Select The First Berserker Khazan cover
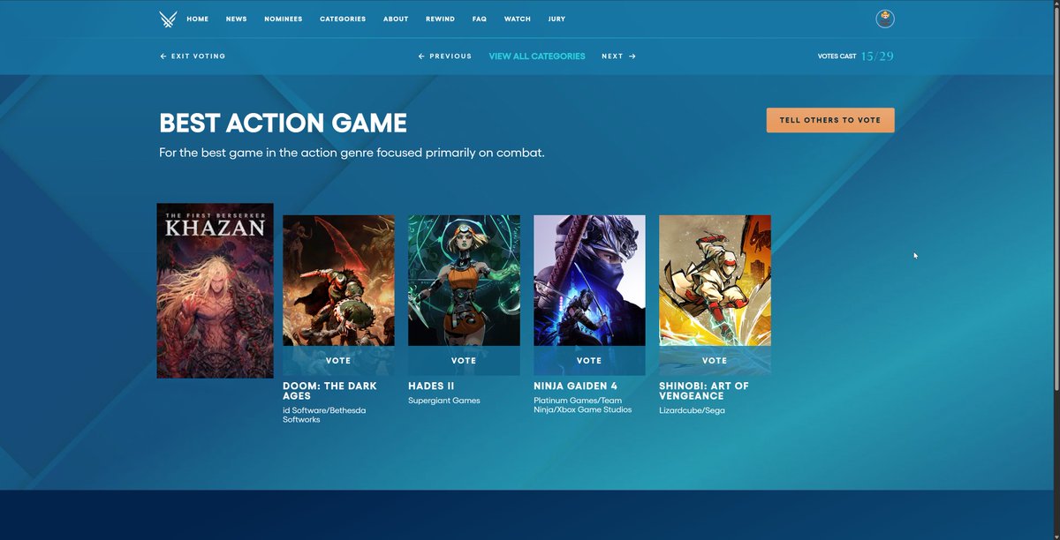Viewport: 1060px width, 540px height. 215,291
